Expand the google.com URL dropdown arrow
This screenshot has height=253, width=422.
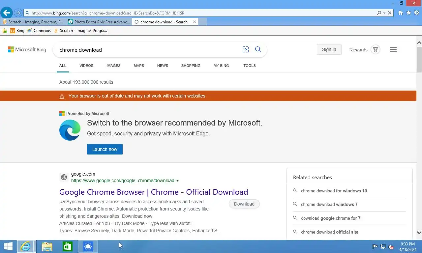click(178, 181)
